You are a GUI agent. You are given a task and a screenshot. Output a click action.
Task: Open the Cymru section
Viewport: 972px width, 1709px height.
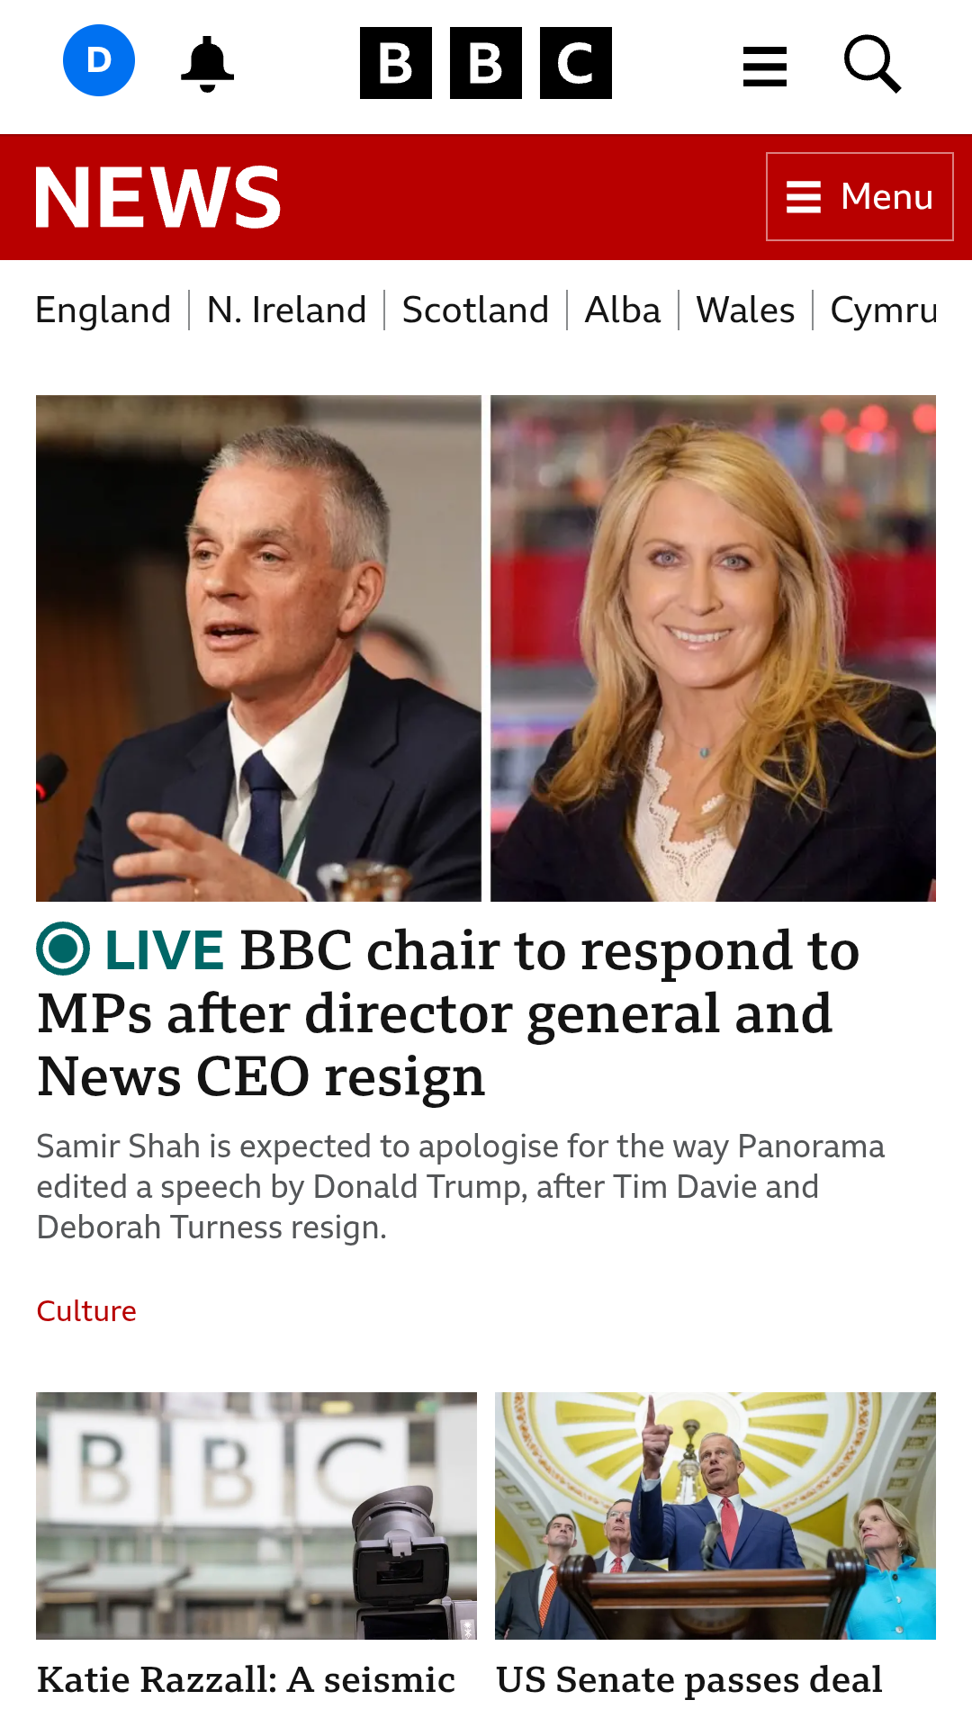pos(883,310)
